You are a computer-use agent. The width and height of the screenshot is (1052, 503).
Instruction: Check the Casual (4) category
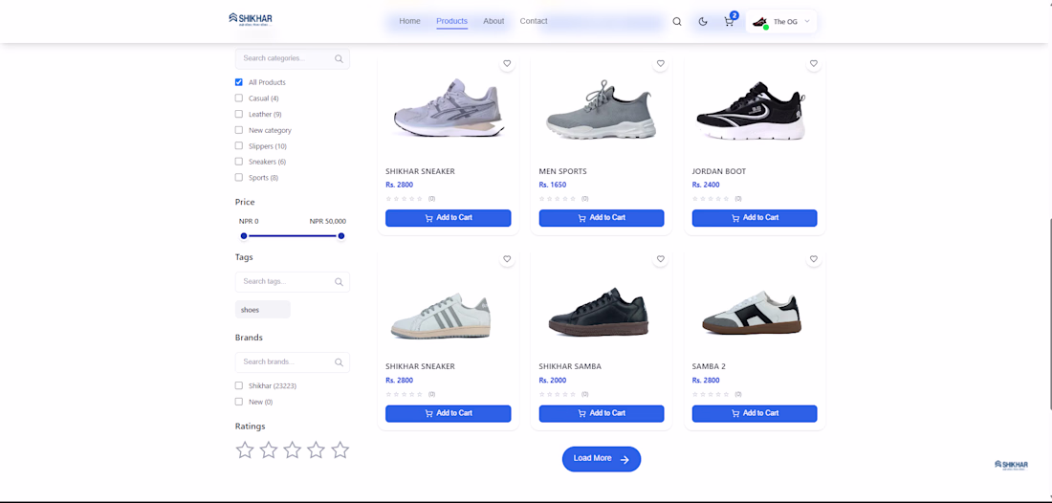239,98
